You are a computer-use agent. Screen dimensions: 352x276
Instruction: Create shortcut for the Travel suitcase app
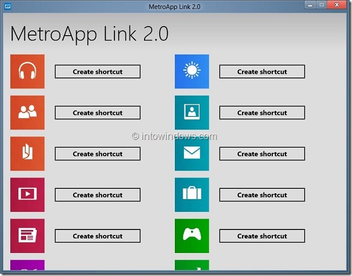[262, 195]
